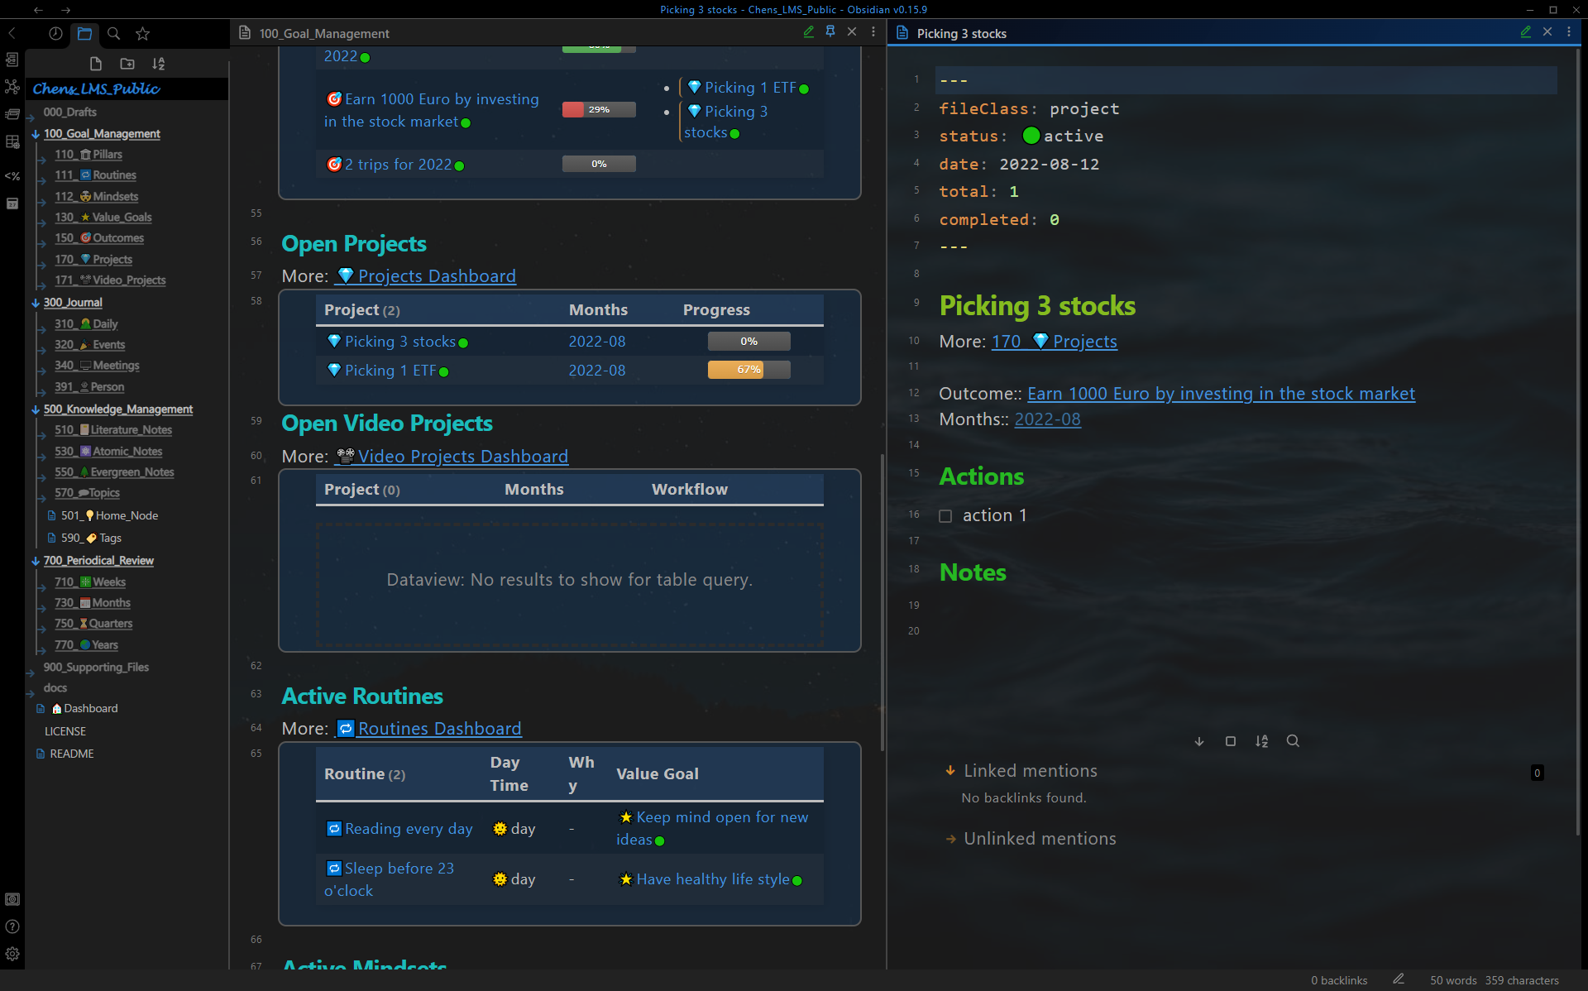Close the Picking 3 stocks pane
Viewport: 1588px width, 991px height.
coord(1547,32)
